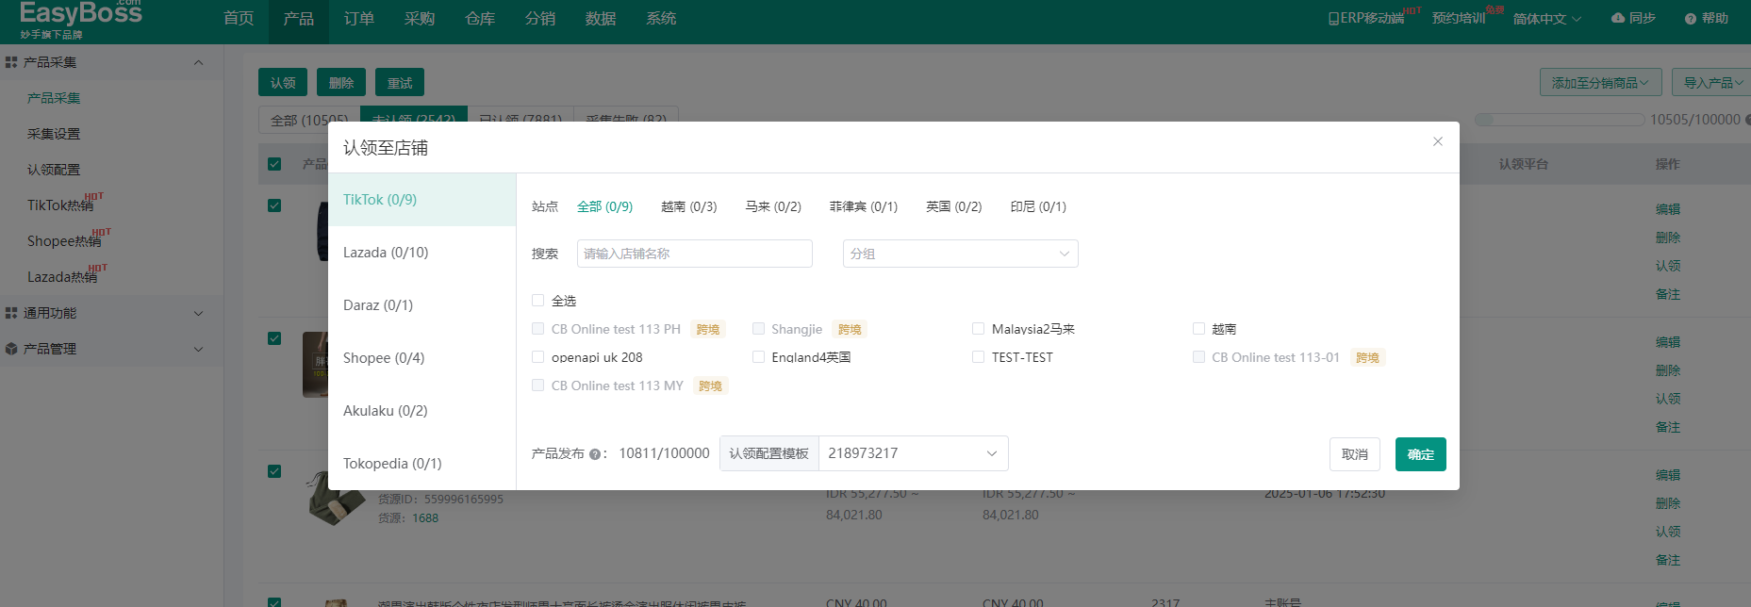Check the Shangjie store checkbox

(x=758, y=329)
